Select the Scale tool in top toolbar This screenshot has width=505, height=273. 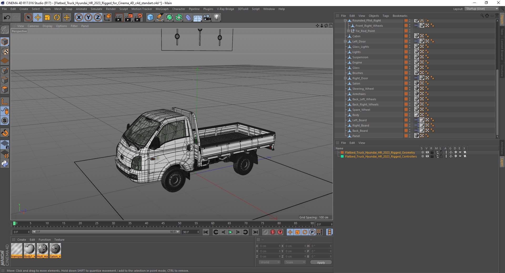(47, 18)
